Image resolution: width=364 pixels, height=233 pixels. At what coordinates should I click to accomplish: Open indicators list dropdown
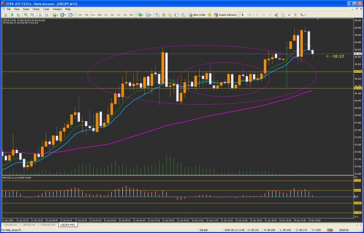click(x=55, y=15)
